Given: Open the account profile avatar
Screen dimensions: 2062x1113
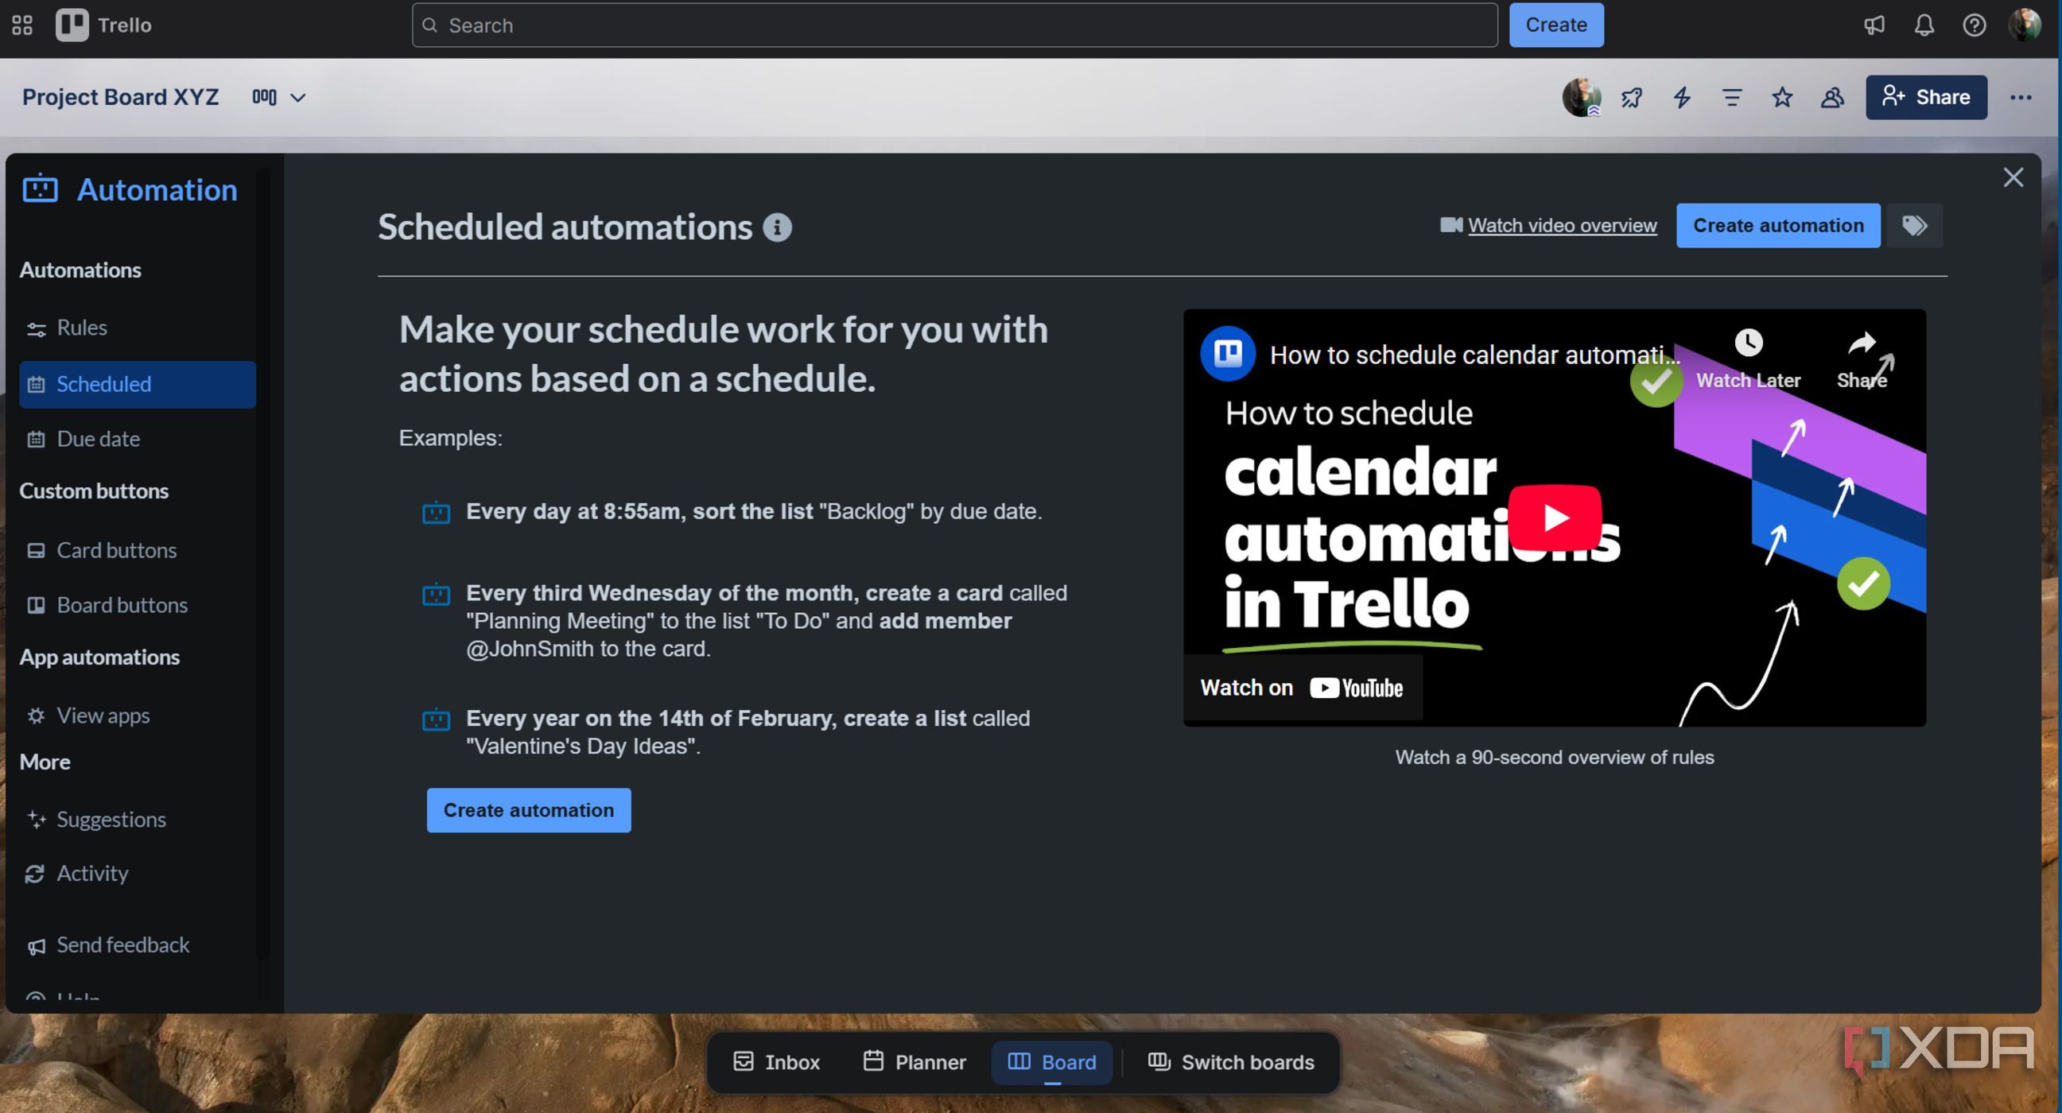Looking at the screenshot, I should (2024, 25).
